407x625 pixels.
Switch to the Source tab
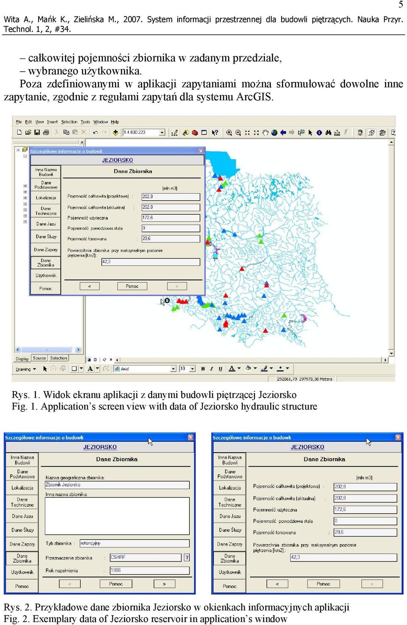(x=39, y=358)
